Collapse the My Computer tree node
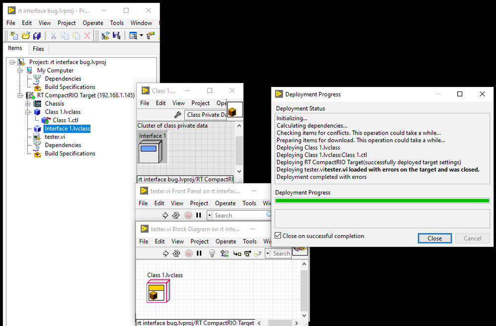 click(x=20, y=71)
